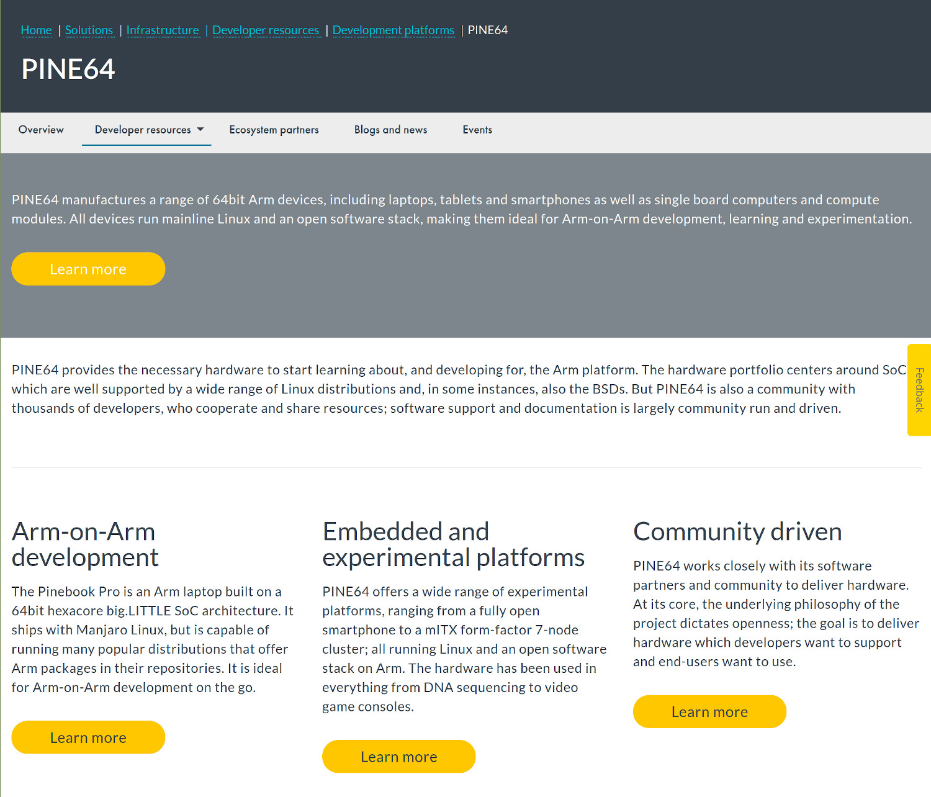
Task: Click Learn more under Community driven
Action: [709, 712]
